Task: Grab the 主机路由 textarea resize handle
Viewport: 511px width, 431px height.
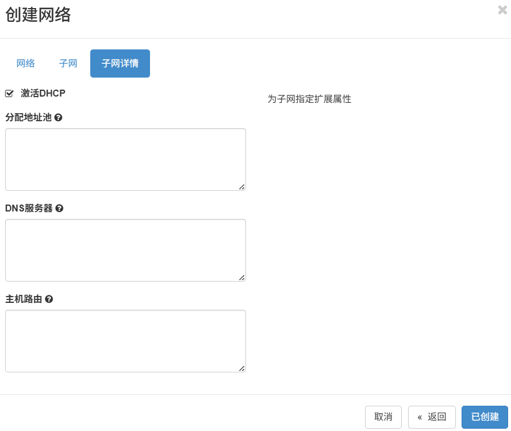Action: (242, 369)
